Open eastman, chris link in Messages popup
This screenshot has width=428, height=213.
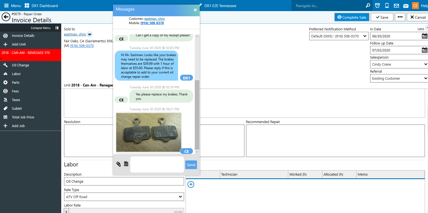[x=154, y=19]
